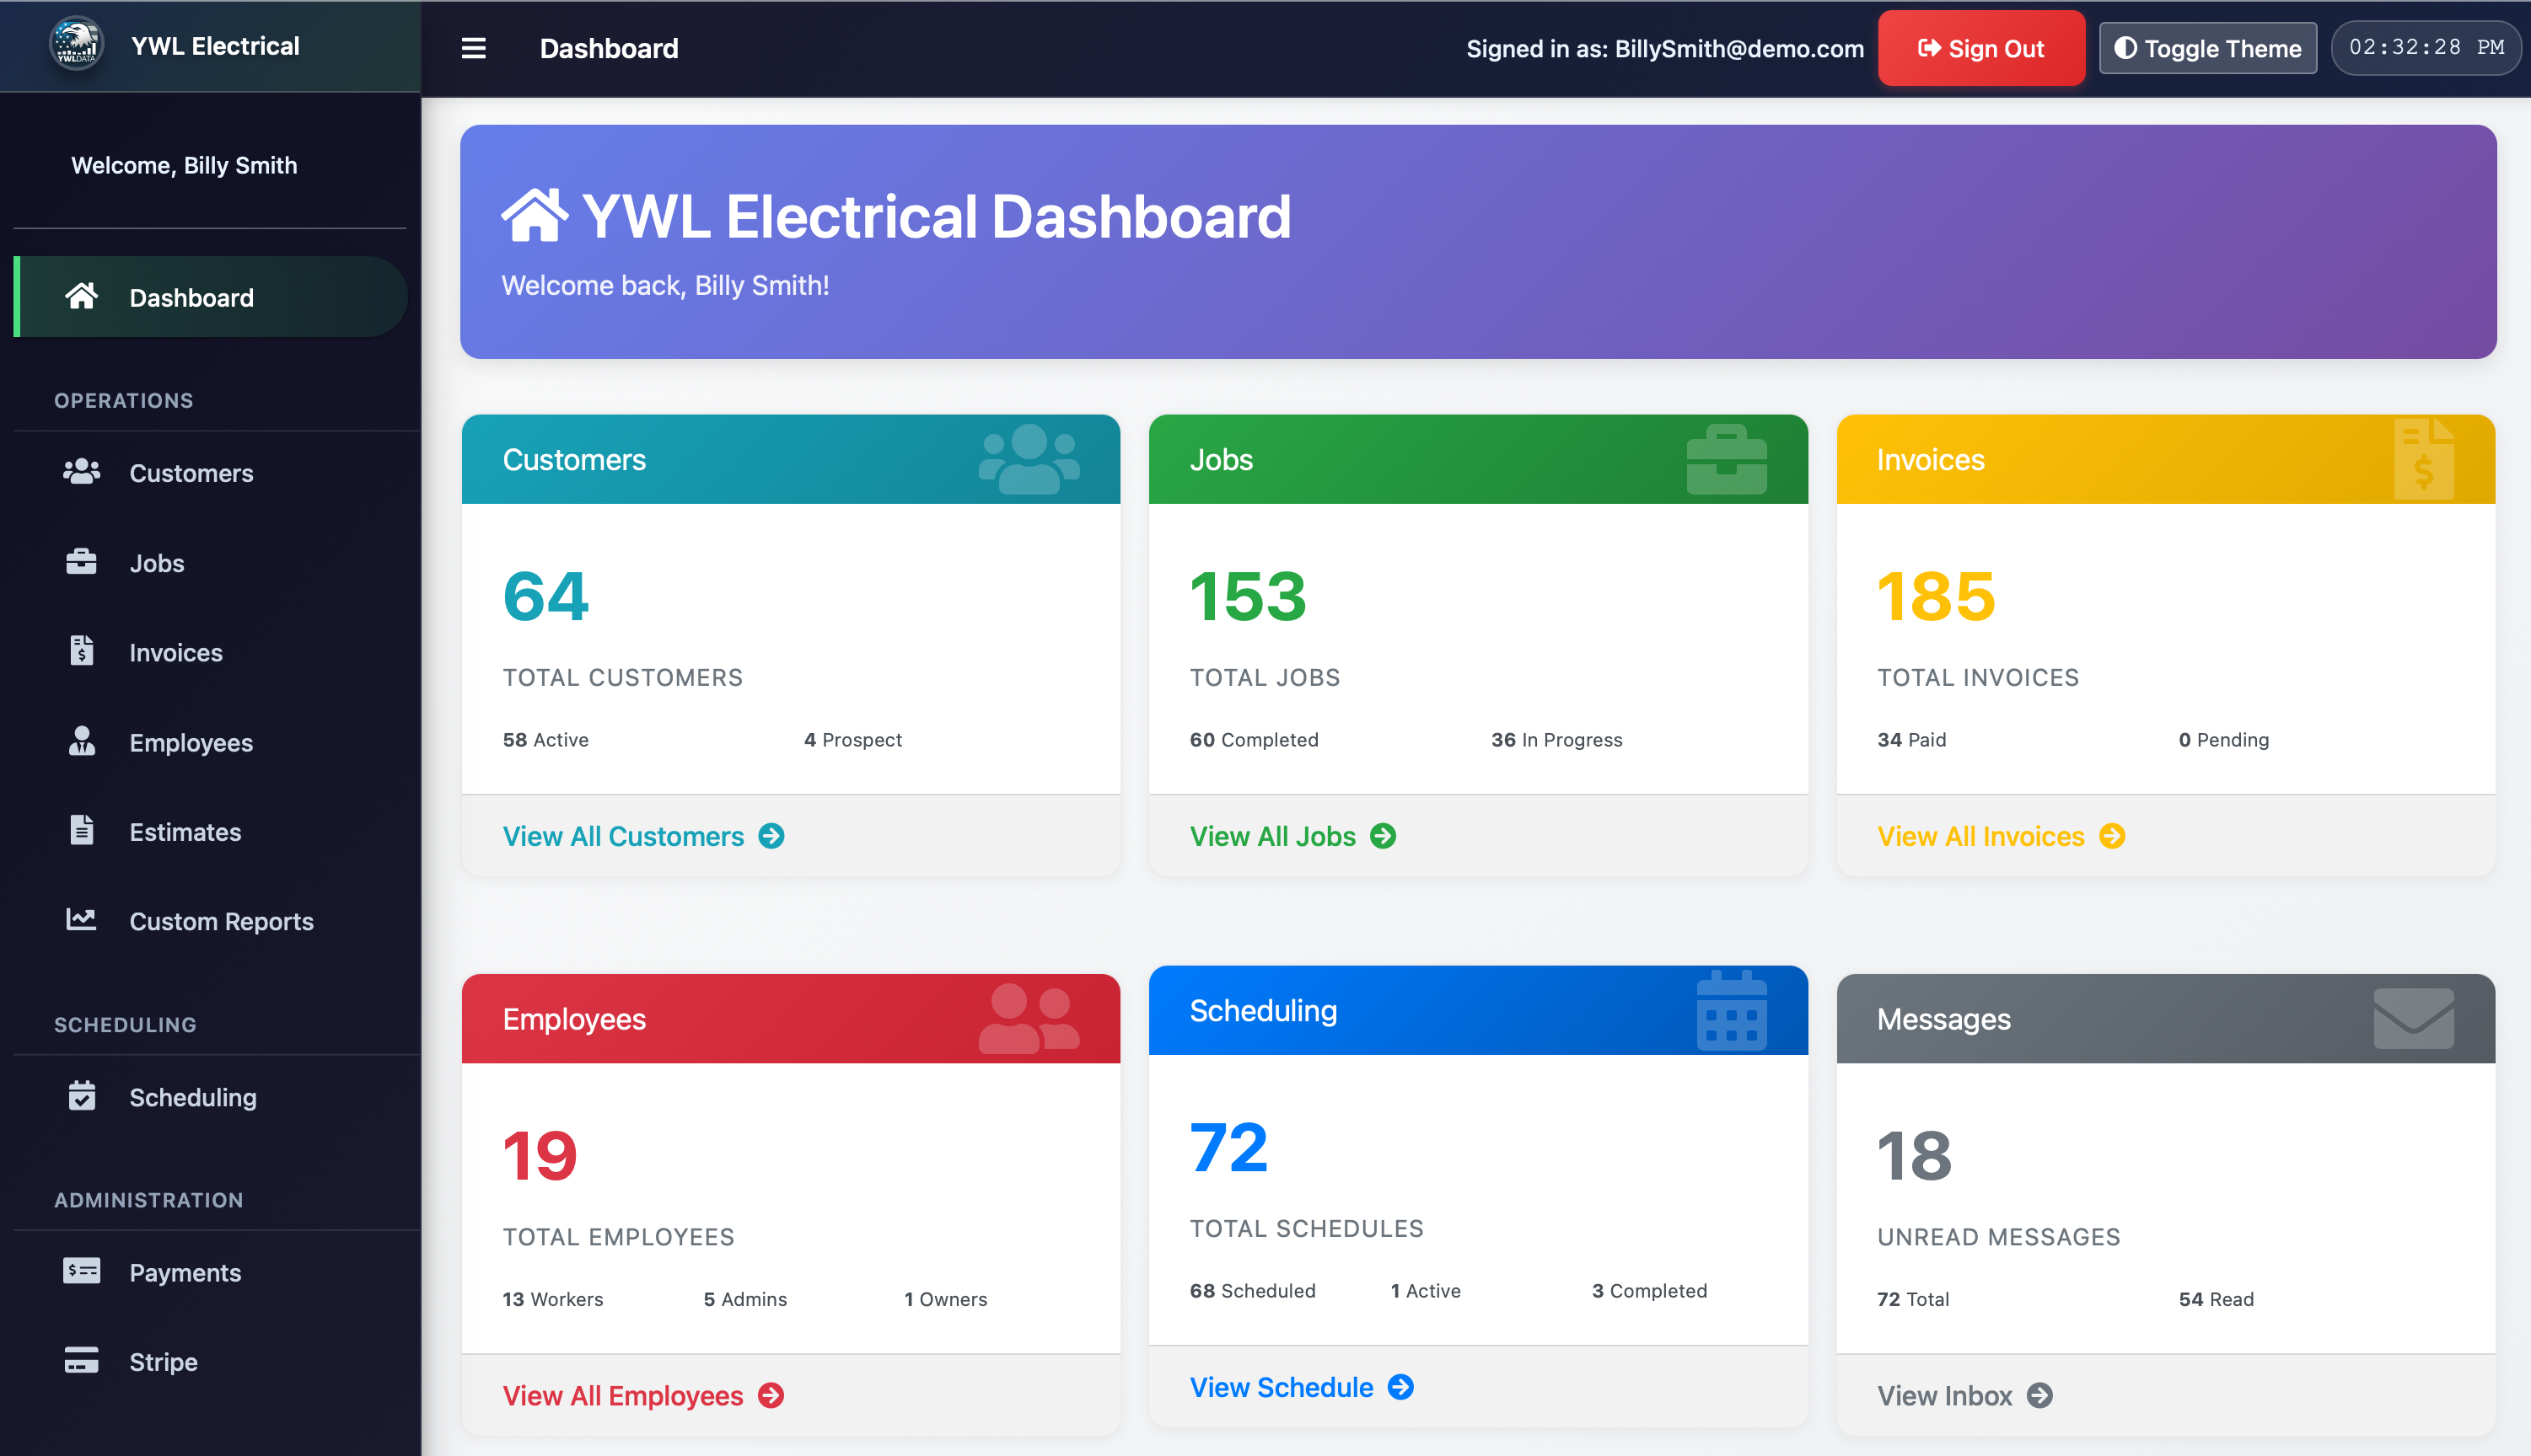
Task: Click the Employees person icon in sidebar
Action: pyautogui.click(x=81, y=742)
